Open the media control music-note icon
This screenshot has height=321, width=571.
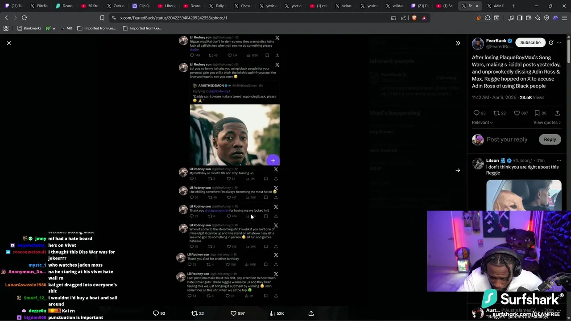[x=511, y=18]
